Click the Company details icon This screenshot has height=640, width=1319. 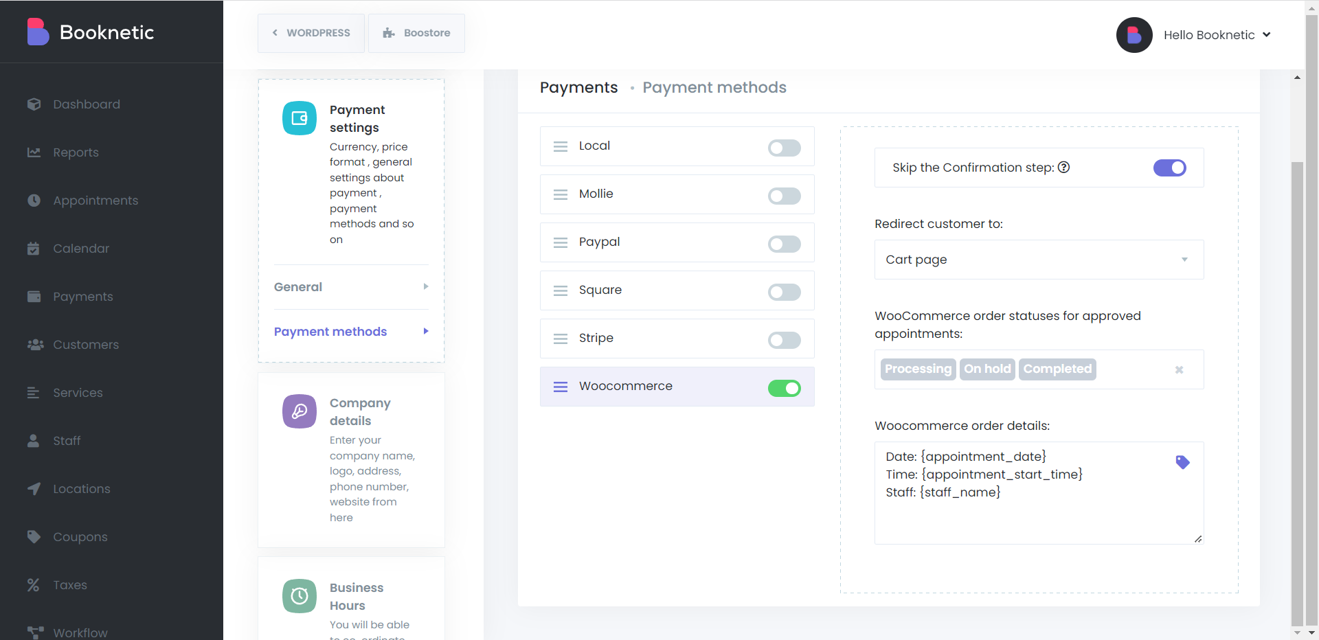pyautogui.click(x=300, y=411)
